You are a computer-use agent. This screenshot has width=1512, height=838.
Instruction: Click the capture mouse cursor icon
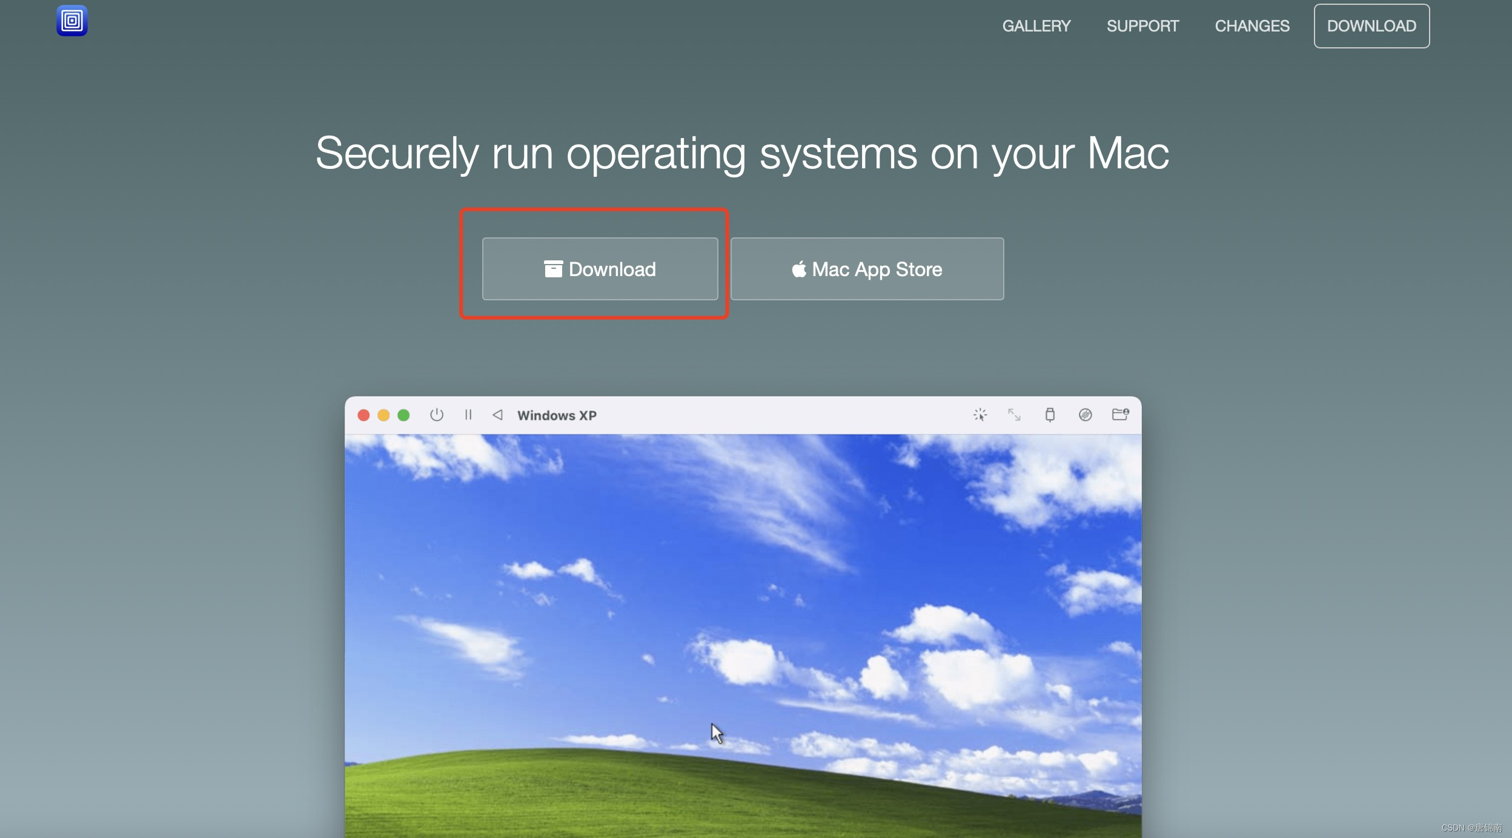[980, 415]
